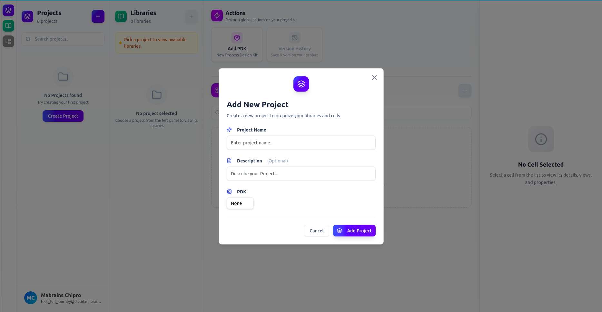Click the chip icon next to PDK
Viewport: 602px width, 312px height.
tap(229, 191)
